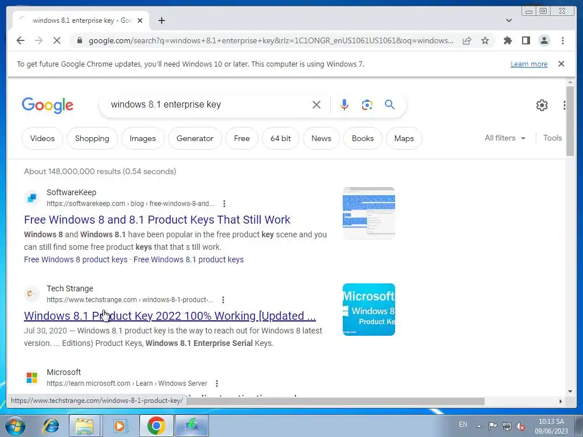Open the search Tools option
This screenshot has width=583, height=437.
pos(552,138)
